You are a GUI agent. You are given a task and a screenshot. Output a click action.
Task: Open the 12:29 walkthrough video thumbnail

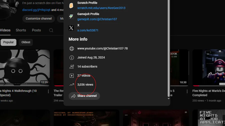click(x=25, y=68)
